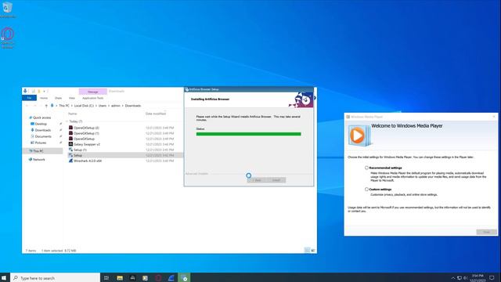Select This PC in navigation pane
This screenshot has height=282, width=501.
pos(38,151)
